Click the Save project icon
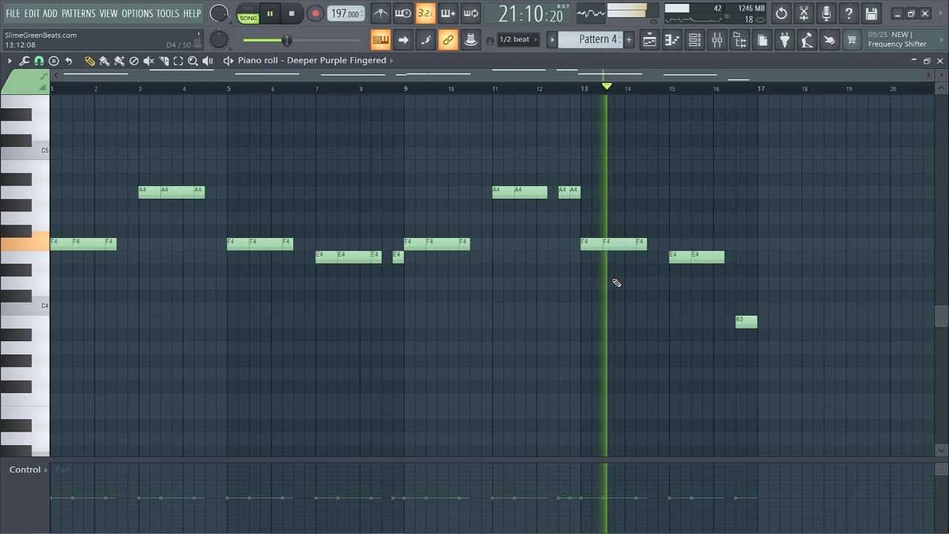This screenshot has width=949, height=534. [871, 13]
